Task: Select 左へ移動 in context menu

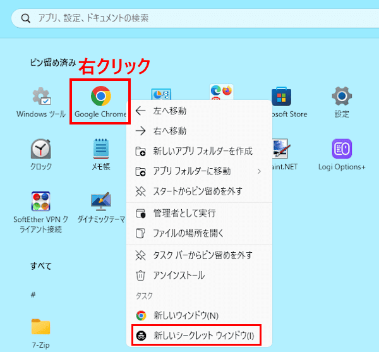Action: (x=199, y=111)
